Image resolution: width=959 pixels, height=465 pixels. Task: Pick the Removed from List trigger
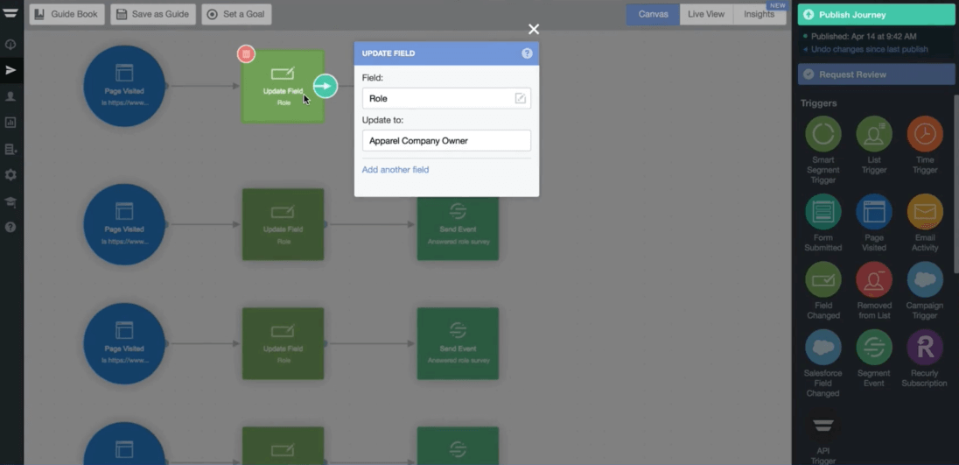874,279
